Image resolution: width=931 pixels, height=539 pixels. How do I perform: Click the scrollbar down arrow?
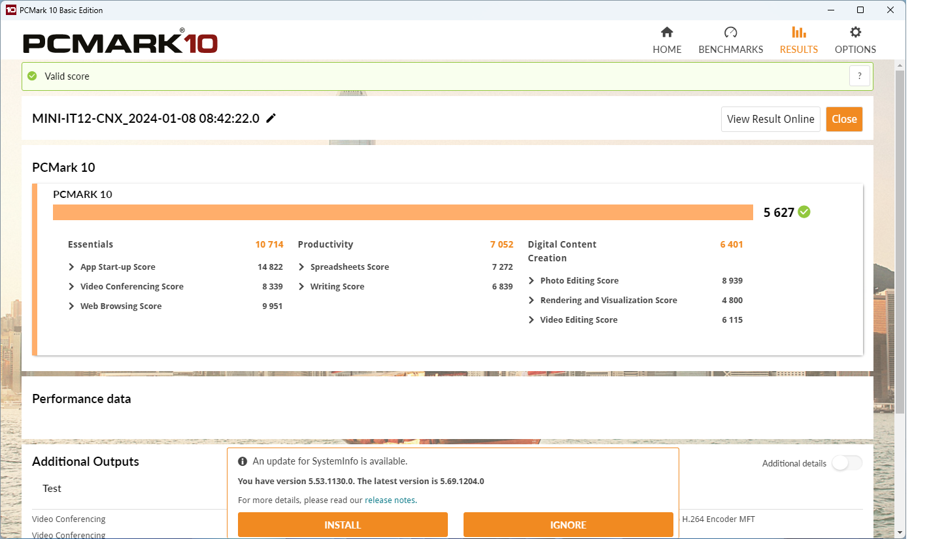pos(900,532)
